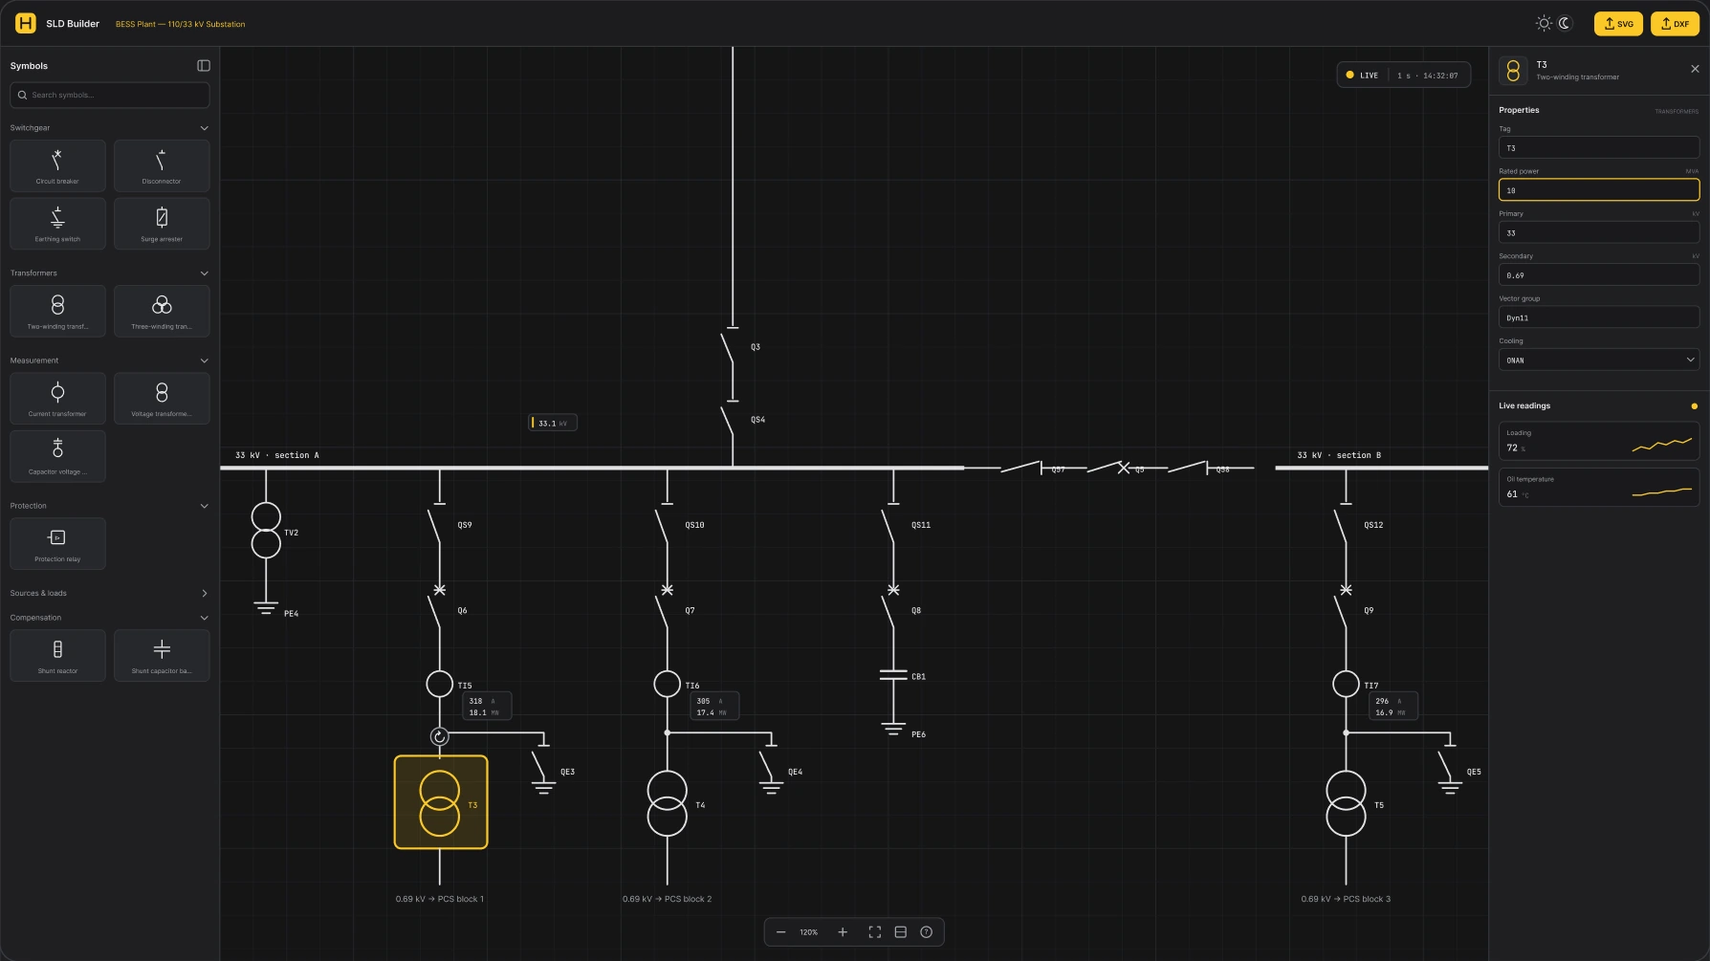Viewport: 1710px width, 961px height.
Task: Click the Tag field showing T3
Action: coord(1598,147)
